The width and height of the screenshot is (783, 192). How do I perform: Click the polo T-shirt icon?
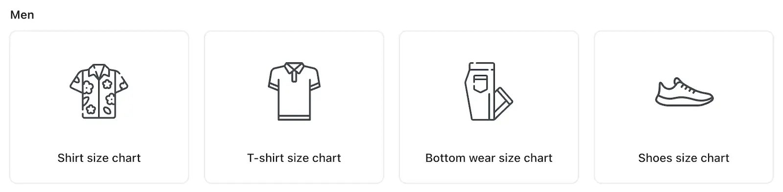tap(294, 91)
